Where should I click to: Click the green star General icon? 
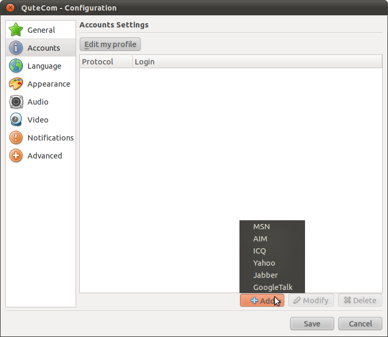(x=16, y=30)
